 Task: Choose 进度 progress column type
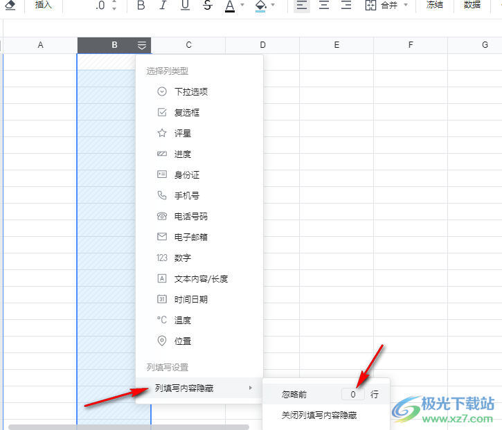[x=199, y=154]
